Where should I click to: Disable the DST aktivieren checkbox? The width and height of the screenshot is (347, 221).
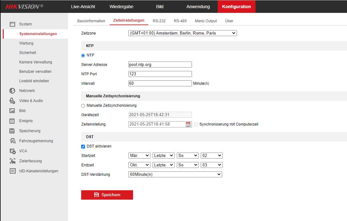tap(83, 147)
